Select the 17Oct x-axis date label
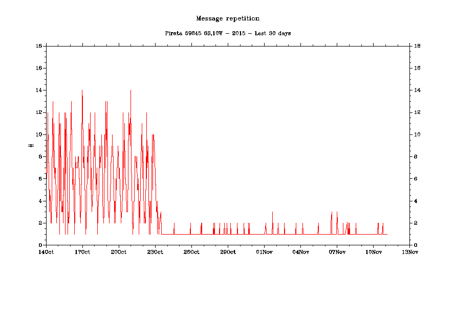This screenshot has height=322, width=456. tap(82, 251)
